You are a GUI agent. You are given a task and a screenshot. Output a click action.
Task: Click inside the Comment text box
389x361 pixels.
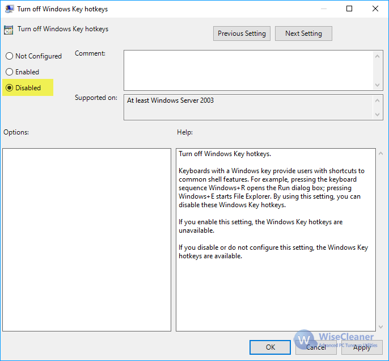click(x=248, y=70)
